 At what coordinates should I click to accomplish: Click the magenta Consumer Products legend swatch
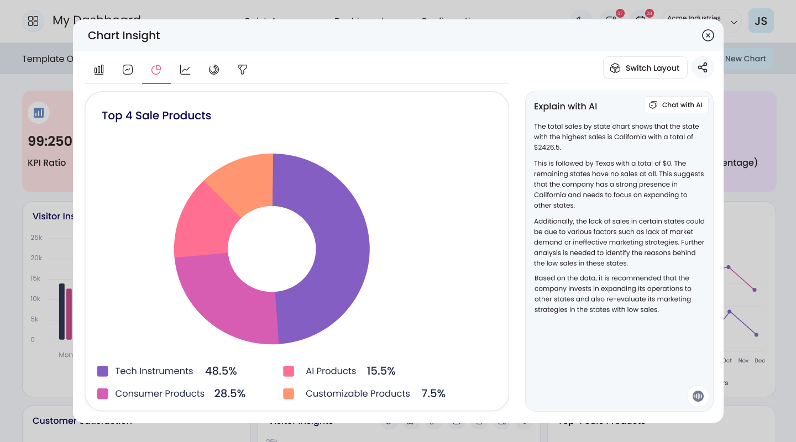(x=103, y=394)
